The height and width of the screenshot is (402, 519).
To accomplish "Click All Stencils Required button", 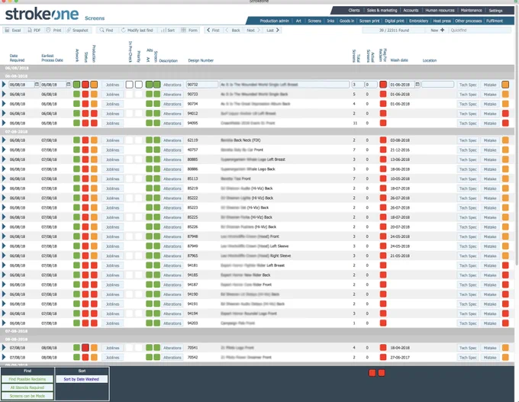I will pos(27,388).
